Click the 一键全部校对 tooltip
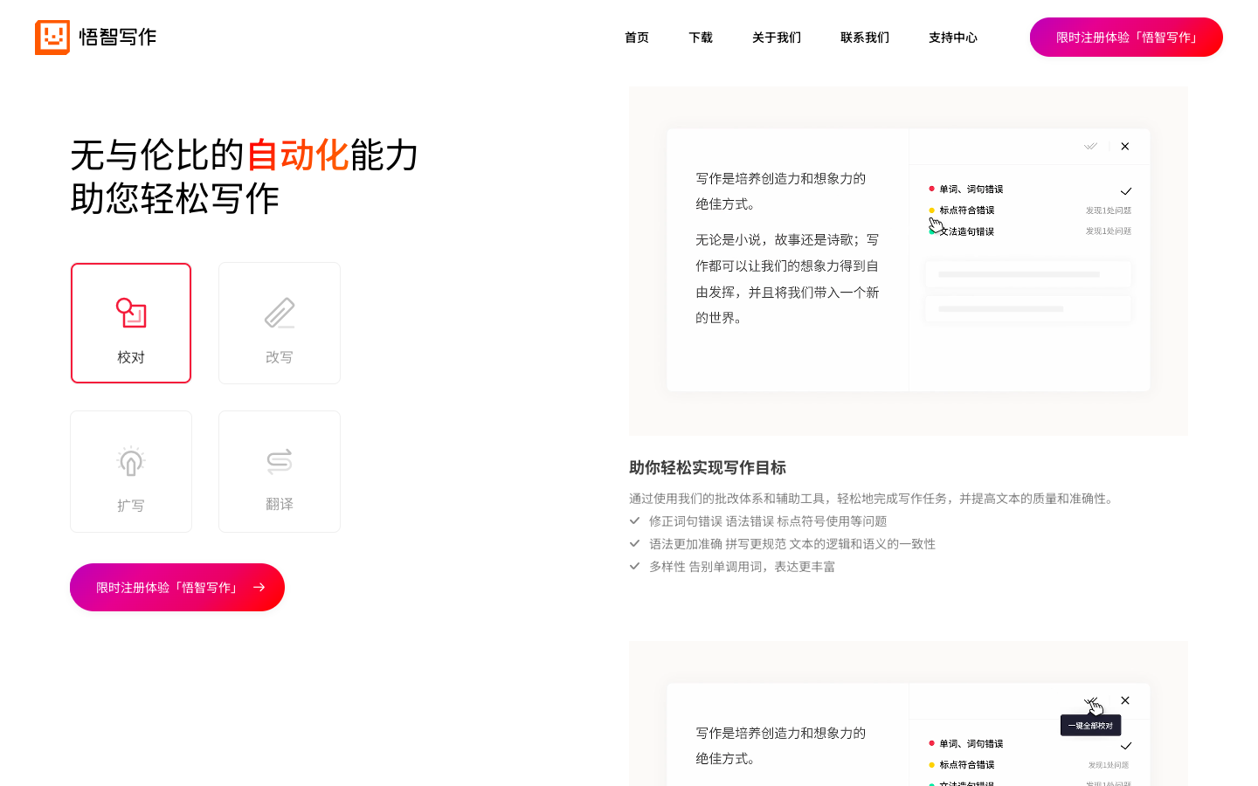Viewport: 1258px width, 786px height. [1090, 726]
